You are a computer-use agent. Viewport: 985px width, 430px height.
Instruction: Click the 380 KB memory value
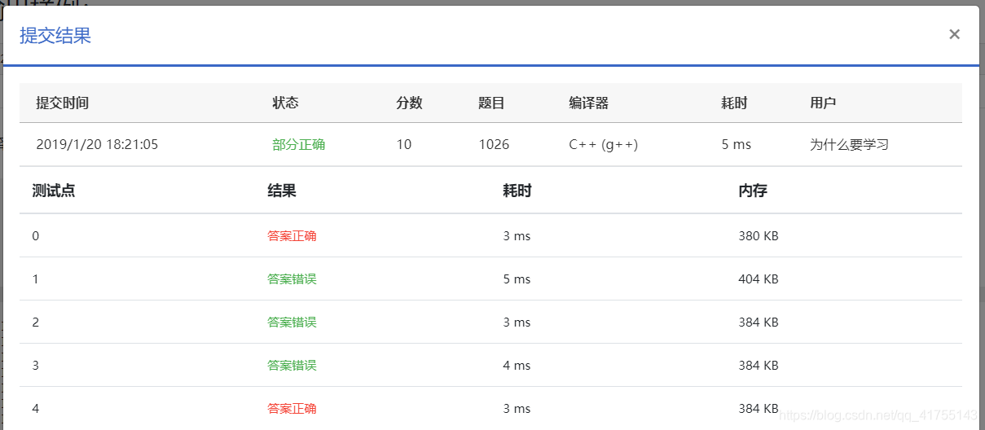tap(759, 236)
